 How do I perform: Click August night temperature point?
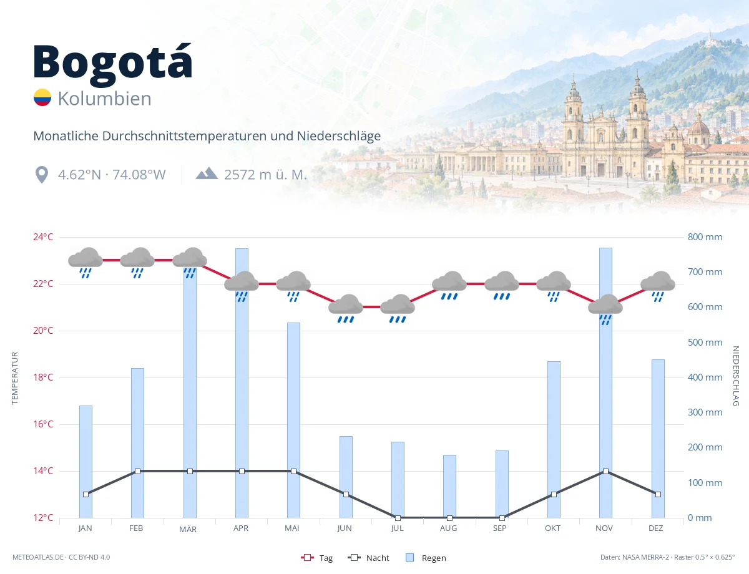449,518
